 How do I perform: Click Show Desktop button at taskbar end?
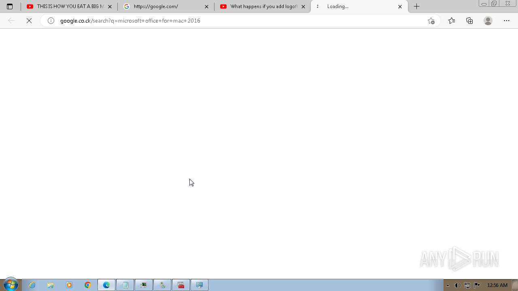(515, 285)
